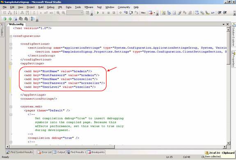
Task: Open the Solution Explorer side tab
Action: click(234, 35)
